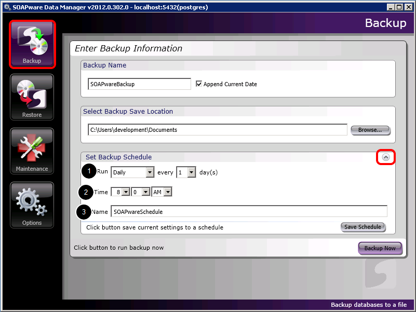Close the SOAPware Data Manager window

(408, 7)
